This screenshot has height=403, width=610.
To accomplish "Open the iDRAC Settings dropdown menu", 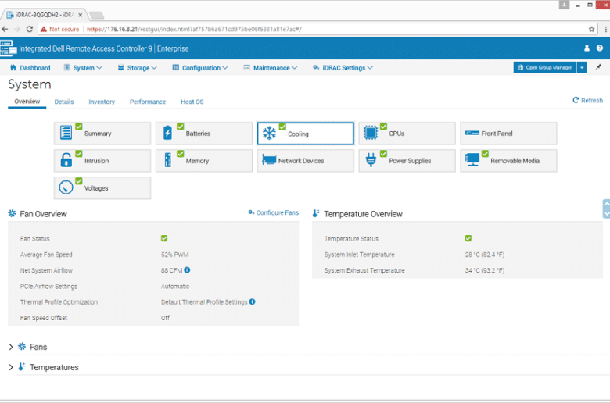I will click(343, 68).
